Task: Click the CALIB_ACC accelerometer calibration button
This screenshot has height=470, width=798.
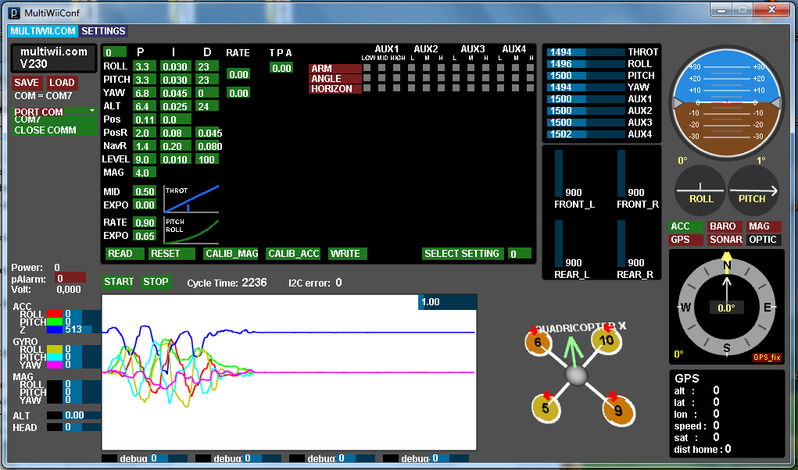Action: 293,254
